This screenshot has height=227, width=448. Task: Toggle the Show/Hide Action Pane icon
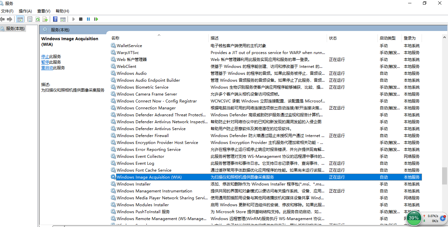(63, 19)
